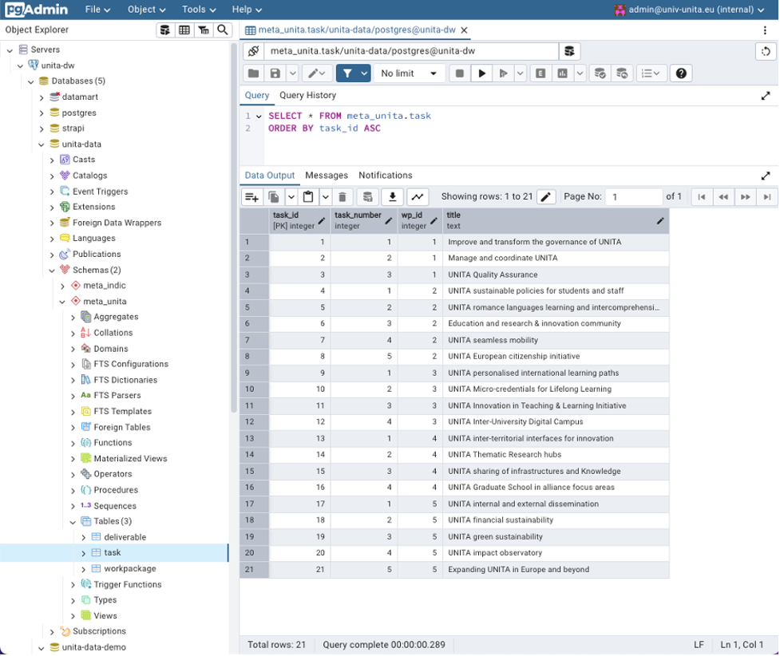Click Query Tool icon in Object Explorer

click(164, 30)
